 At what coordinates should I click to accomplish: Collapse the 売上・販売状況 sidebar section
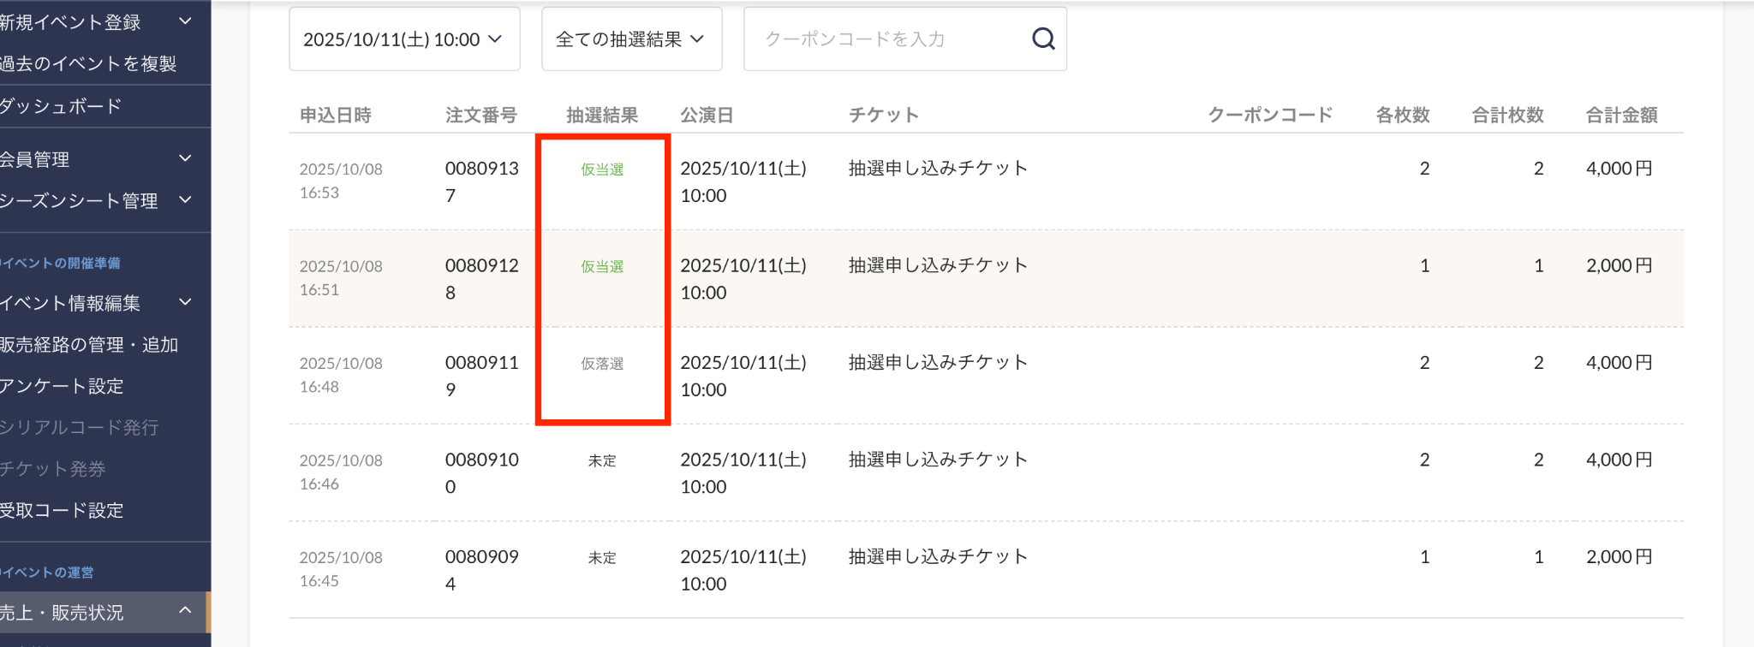pyautogui.click(x=185, y=611)
